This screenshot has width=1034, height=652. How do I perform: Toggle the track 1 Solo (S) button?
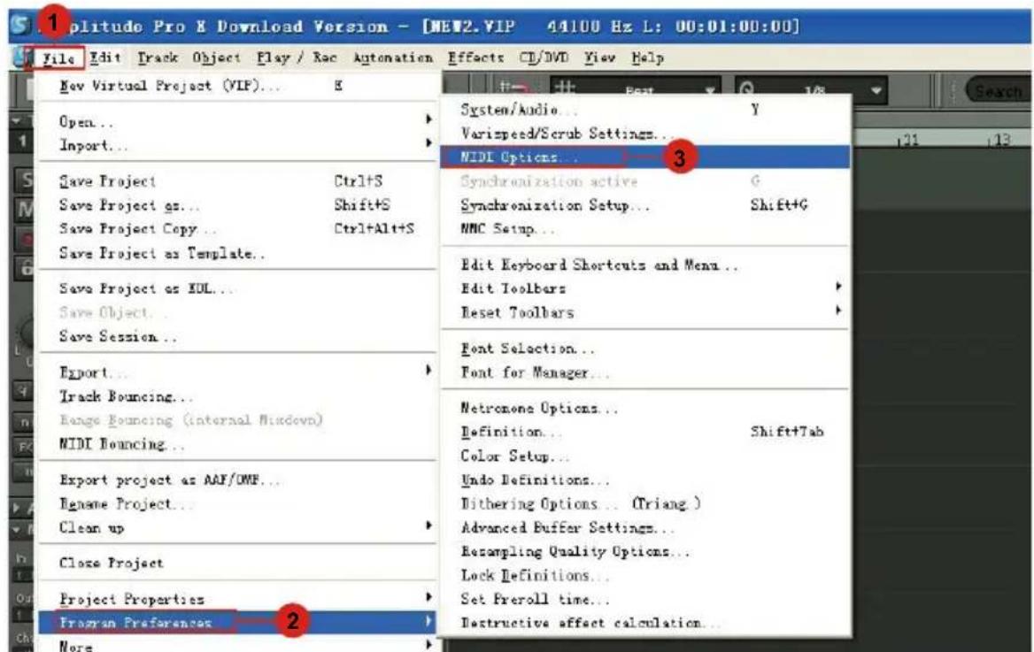(x=27, y=180)
